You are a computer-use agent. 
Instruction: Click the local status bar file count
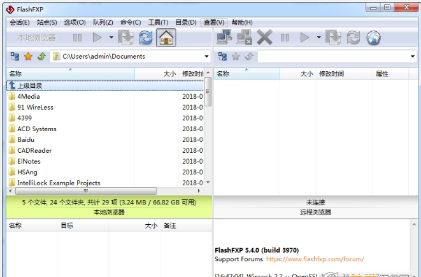tap(109, 202)
